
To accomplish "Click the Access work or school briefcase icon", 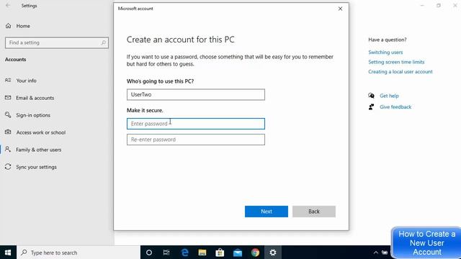I will [8, 132].
